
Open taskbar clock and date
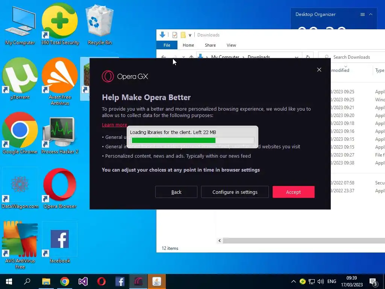tap(352, 281)
